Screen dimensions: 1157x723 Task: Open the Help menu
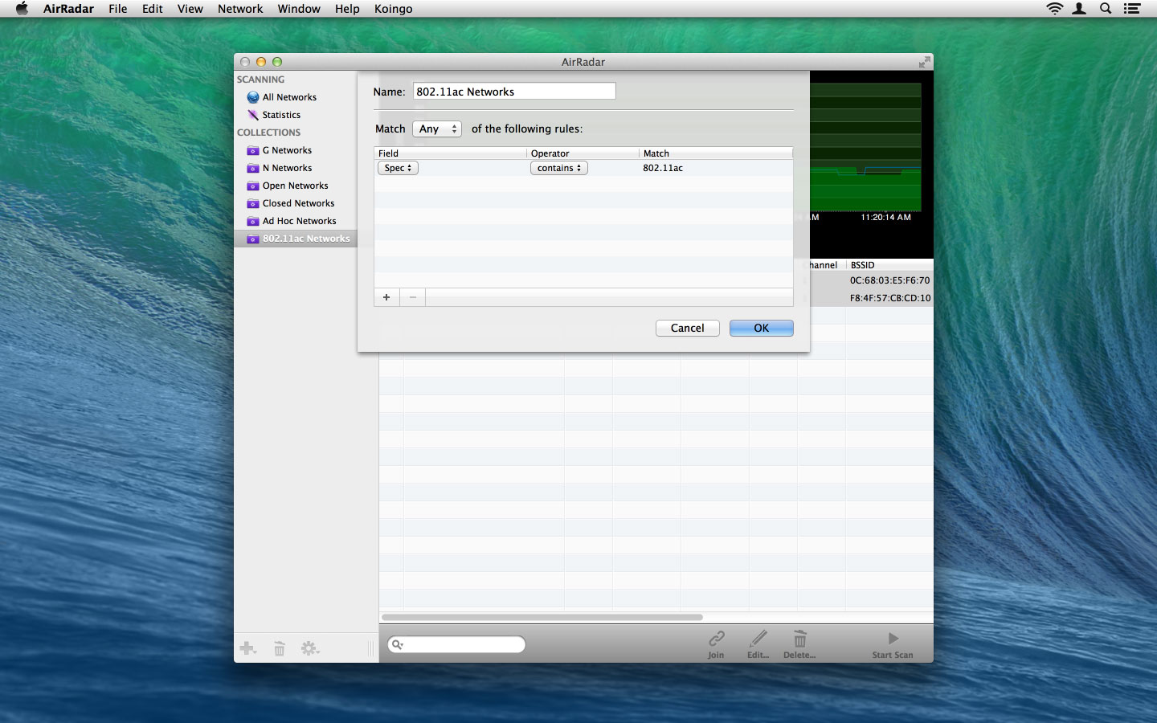click(x=347, y=9)
